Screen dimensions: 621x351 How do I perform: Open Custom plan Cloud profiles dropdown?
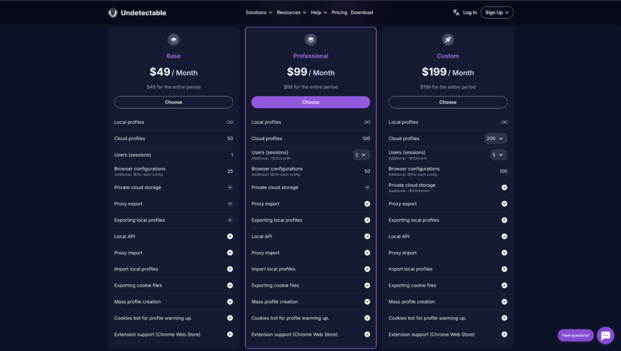pyautogui.click(x=495, y=138)
